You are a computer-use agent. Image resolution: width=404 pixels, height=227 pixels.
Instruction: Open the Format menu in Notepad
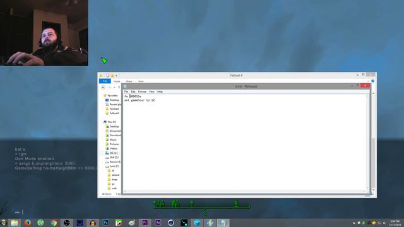(x=142, y=91)
